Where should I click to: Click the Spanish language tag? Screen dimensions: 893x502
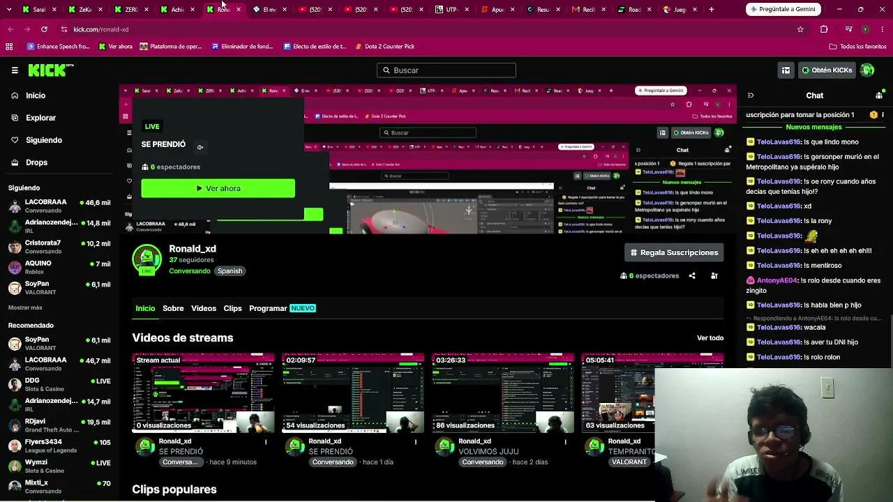(230, 271)
